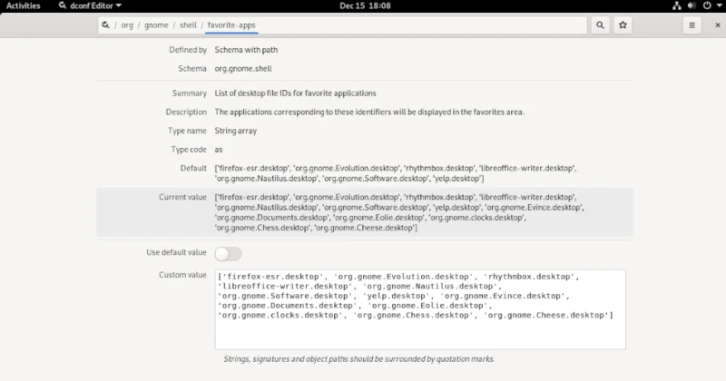Click the Default value text
This screenshot has width=726, height=381.
[x=396, y=173]
